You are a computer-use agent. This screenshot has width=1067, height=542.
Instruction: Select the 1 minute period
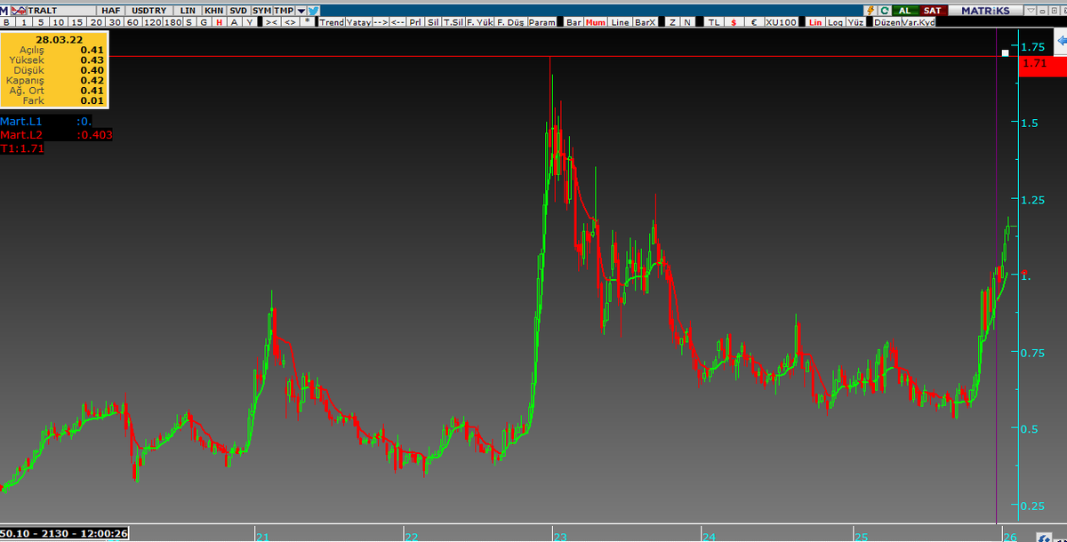(23, 21)
